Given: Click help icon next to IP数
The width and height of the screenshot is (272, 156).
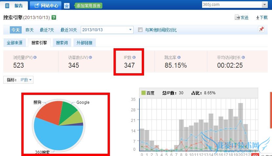Looking at the screenshot, I should (x=134, y=57).
